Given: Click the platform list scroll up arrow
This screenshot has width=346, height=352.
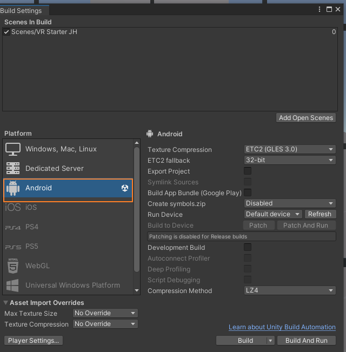Looking at the screenshot, I should (x=137, y=143).
